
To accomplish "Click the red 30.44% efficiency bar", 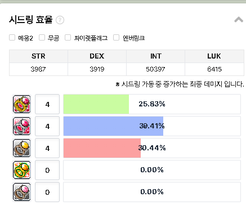I will tap(102, 148).
